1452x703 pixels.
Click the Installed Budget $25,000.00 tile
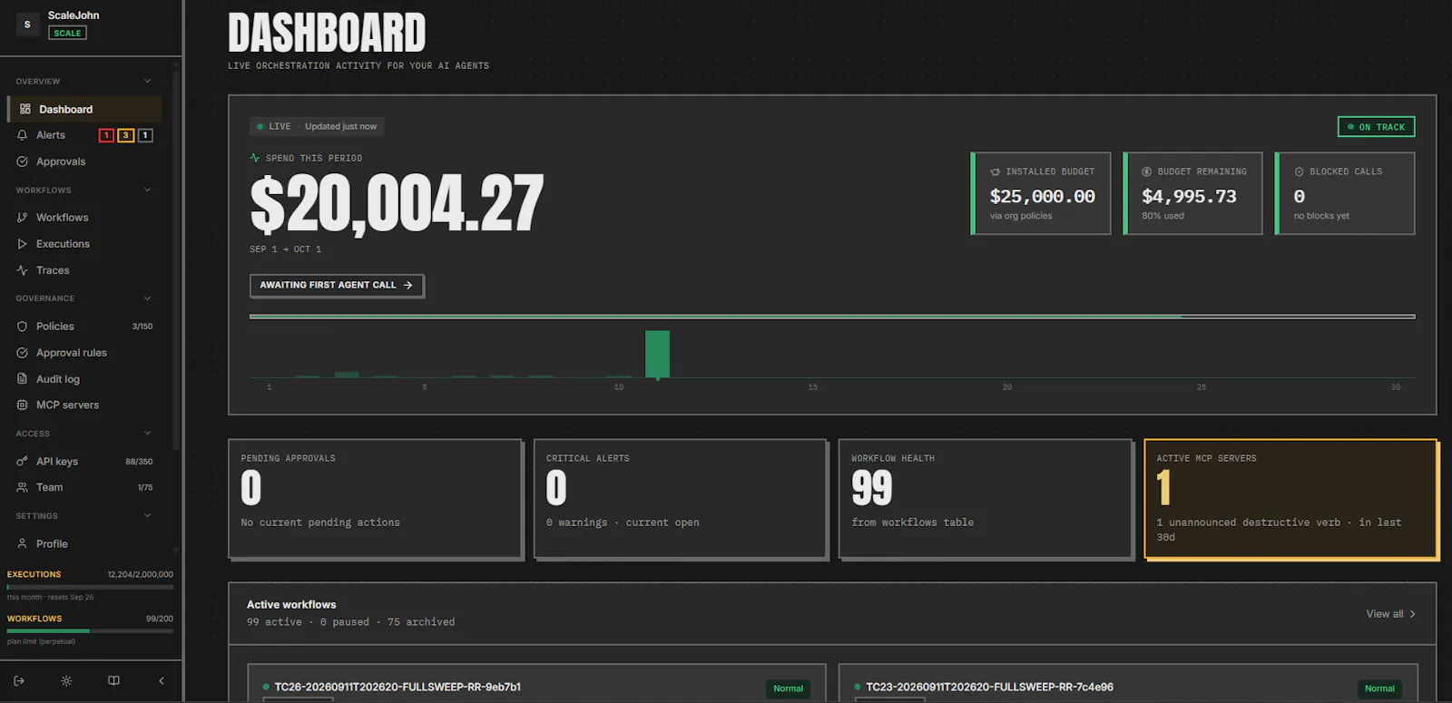pos(1041,193)
